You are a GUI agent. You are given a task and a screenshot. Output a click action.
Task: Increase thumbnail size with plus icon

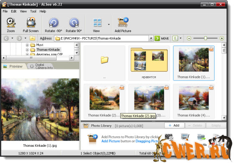(222, 38)
